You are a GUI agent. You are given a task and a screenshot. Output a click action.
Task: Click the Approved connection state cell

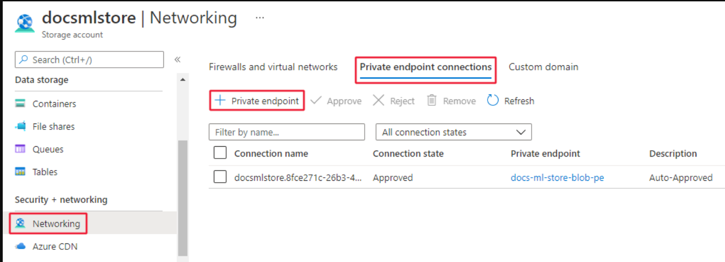393,178
